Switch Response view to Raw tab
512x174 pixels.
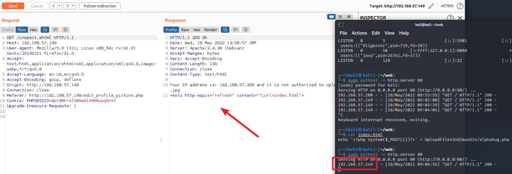tap(185, 30)
